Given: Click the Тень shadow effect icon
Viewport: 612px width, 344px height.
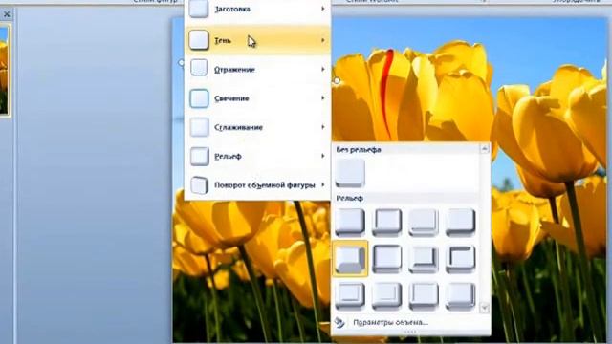Looking at the screenshot, I should (x=199, y=40).
